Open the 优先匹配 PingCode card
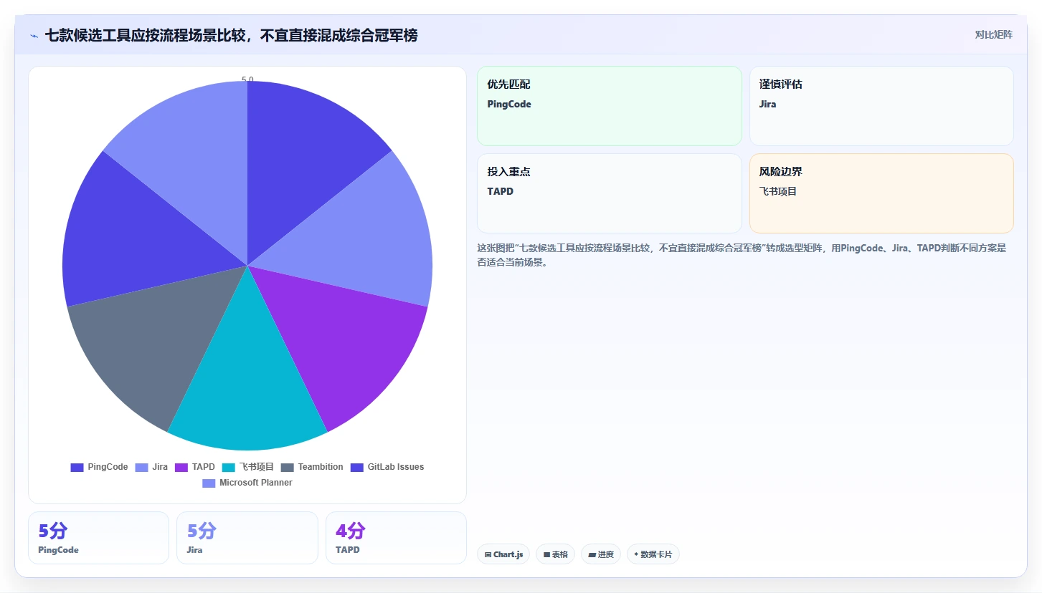The height and width of the screenshot is (593, 1042). point(609,106)
